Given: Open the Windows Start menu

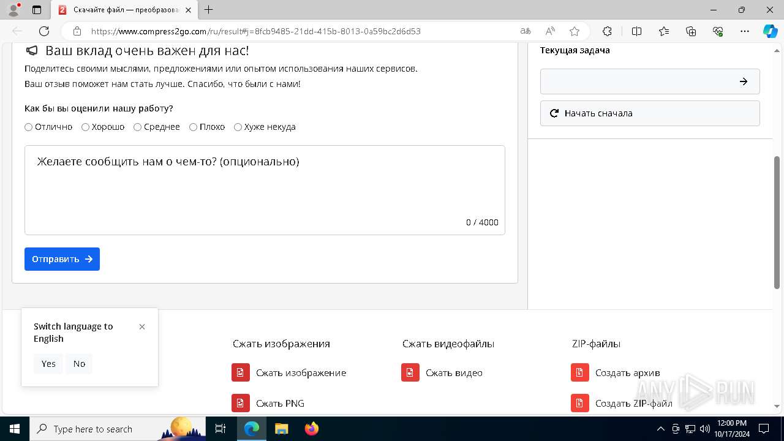Looking at the screenshot, I should coord(15,429).
